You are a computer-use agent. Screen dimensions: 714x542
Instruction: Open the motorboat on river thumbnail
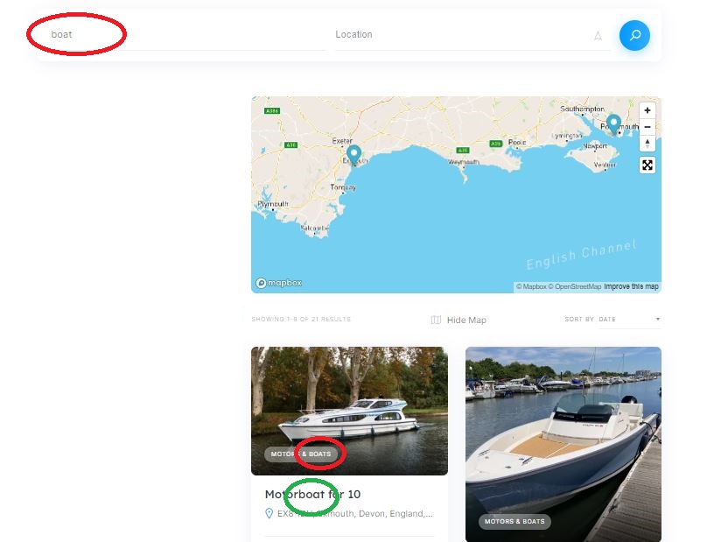coord(349,411)
